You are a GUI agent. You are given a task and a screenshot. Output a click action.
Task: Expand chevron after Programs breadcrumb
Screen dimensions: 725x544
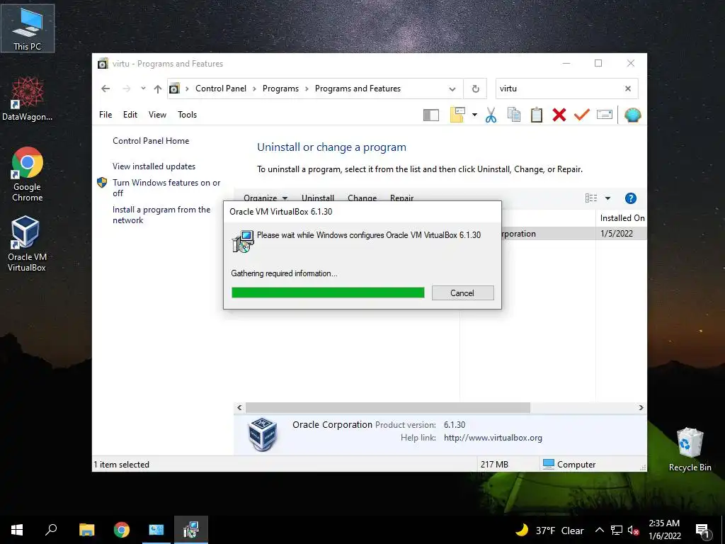tap(307, 89)
